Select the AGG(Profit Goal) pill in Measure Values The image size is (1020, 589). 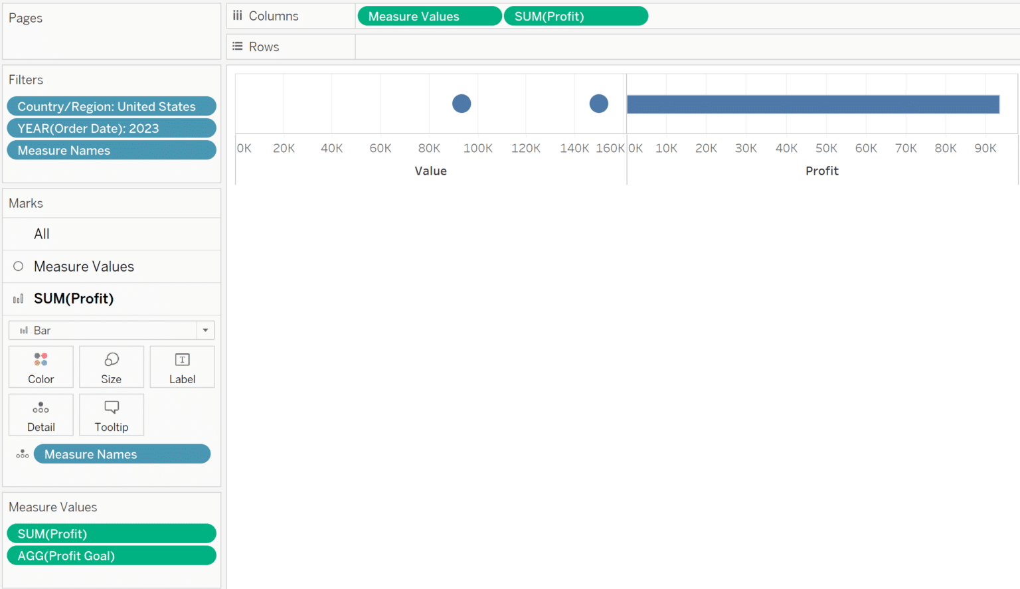coord(111,555)
